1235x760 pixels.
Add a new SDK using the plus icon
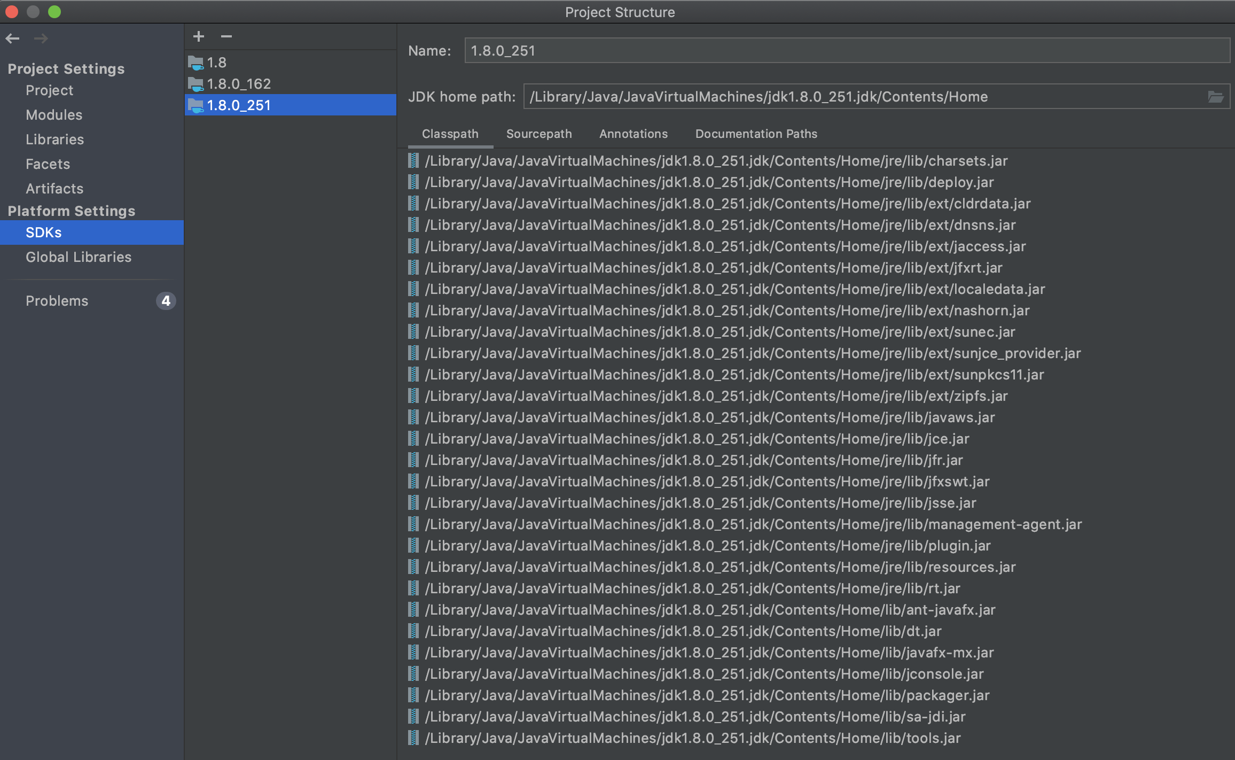coord(198,36)
